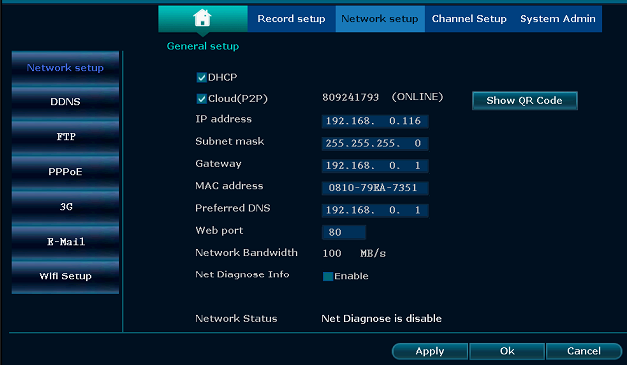Image resolution: width=627 pixels, height=365 pixels.
Task: Select the Network setup top tab
Action: tap(380, 18)
